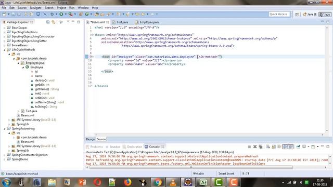Select toString() method in outline tree
Viewport: 333px width, 187px height.
[x=44, y=106]
